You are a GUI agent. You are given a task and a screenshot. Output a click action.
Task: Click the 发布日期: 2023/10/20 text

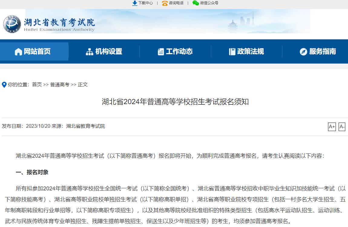click(26, 126)
